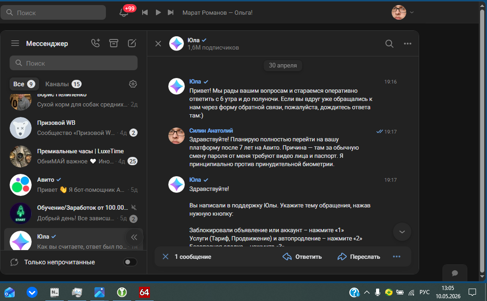Cancel message selection with X near 1 сообщение

point(166,256)
